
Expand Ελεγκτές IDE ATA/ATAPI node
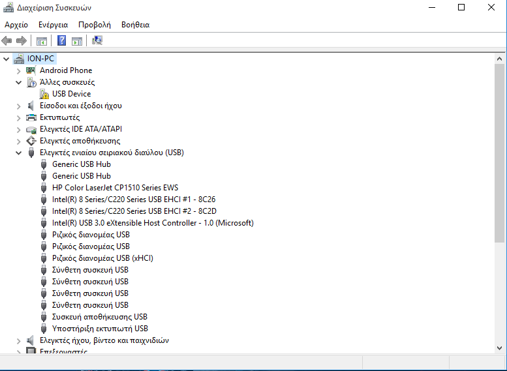pyautogui.click(x=19, y=129)
